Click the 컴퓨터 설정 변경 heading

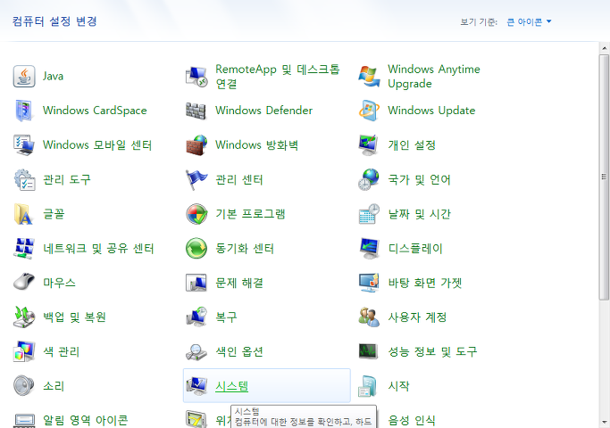[54, 21]
